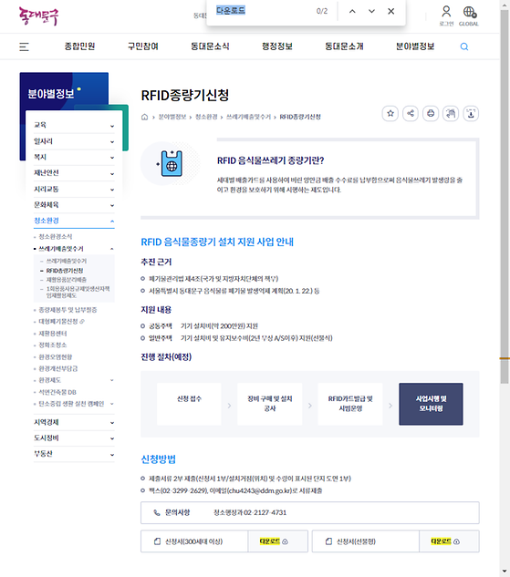Click 쓰레기배출및수거 in the breadcrumb
The image size is (510, 577).
point(248,117)
